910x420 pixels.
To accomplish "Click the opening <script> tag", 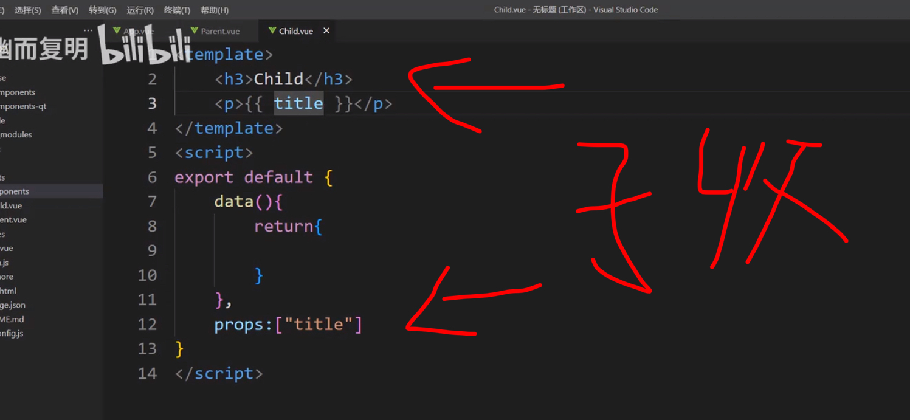I will pos(213,153).
